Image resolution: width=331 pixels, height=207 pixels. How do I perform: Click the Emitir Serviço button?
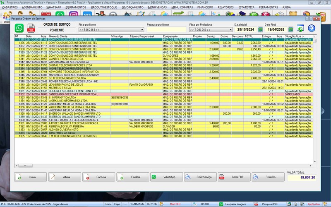tap(200, 177)
